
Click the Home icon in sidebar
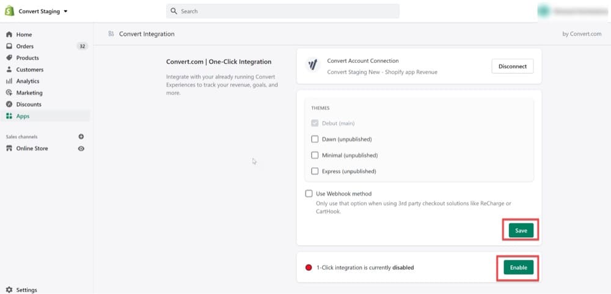(x=9, y=35)
